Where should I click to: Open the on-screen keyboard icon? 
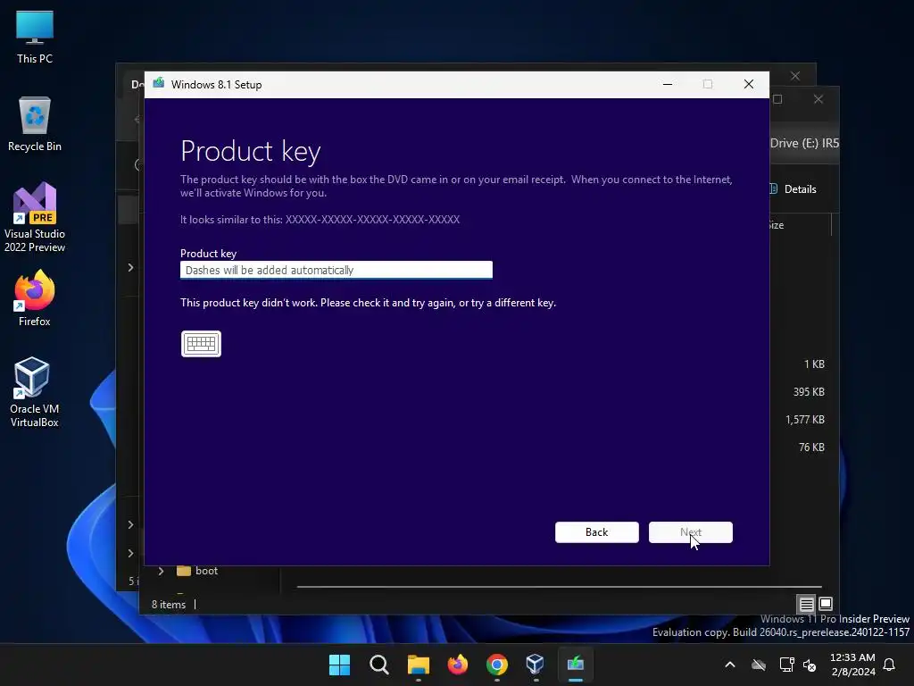pyautogui.click(x=201, y=344)
